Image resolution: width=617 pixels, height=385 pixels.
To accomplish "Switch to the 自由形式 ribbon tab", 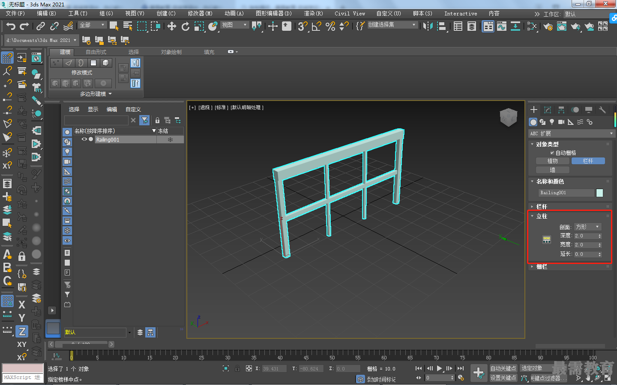I will pos(96,52).
